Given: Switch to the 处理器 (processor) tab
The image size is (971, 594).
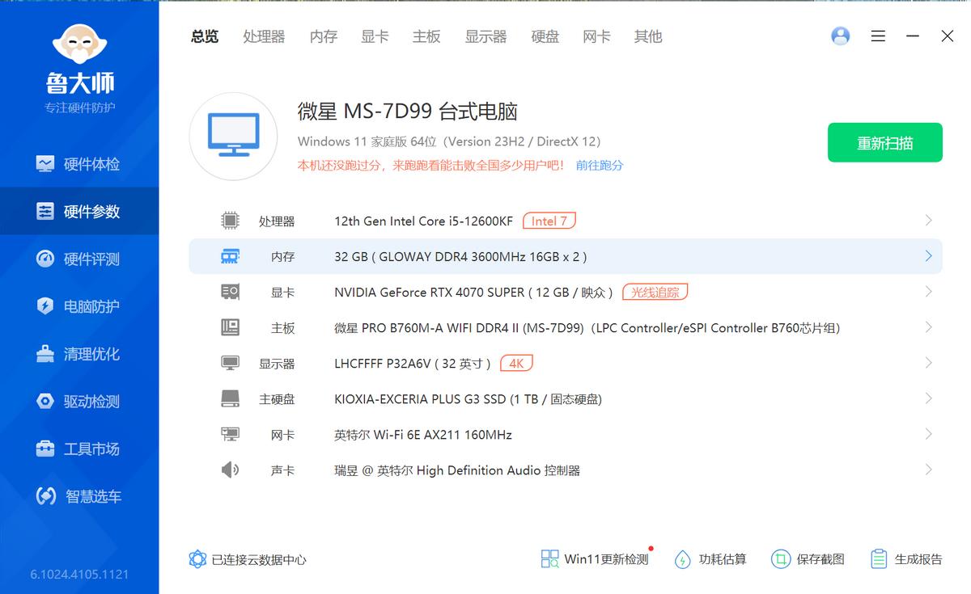Looking at the screenshot, I should click(x=264, y=36).
